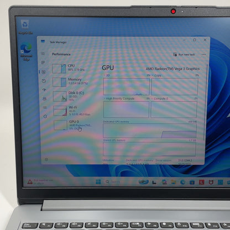This screenshot has height=230, width=230.
Task: Maximize the Task Manager window
Action: [195, 40]
